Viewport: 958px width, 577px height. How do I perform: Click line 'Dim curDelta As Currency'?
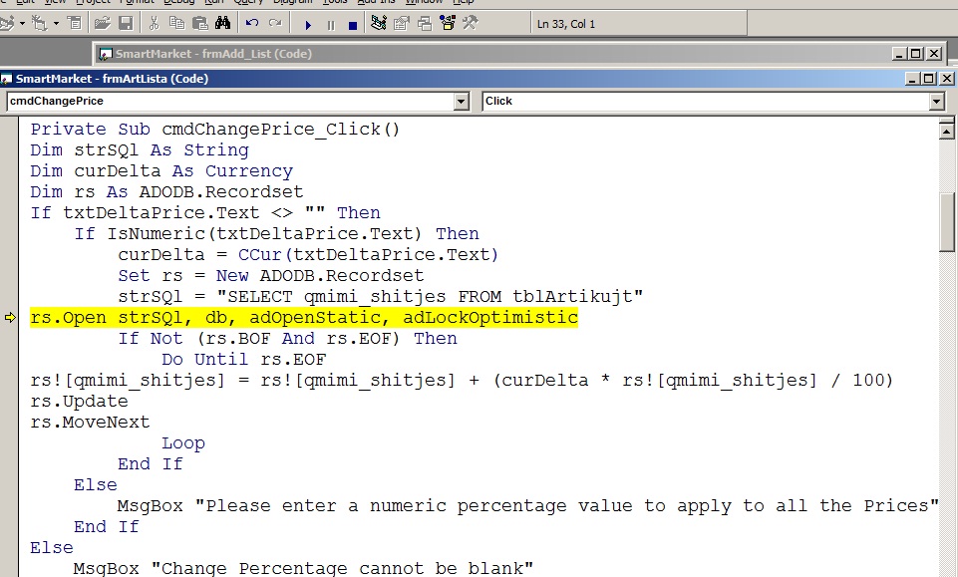click(x=161, y=171)
